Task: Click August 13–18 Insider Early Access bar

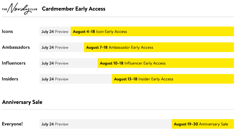Action: [x=173, y=79]
